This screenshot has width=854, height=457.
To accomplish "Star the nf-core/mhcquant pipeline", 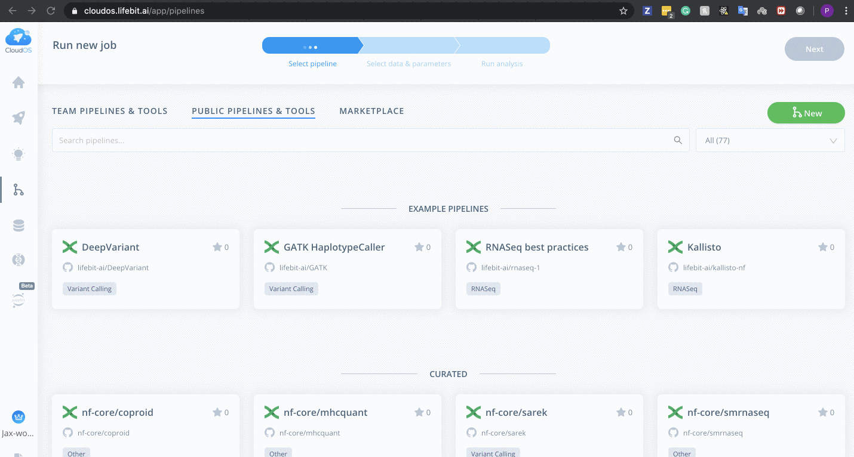I will (419, 412).
